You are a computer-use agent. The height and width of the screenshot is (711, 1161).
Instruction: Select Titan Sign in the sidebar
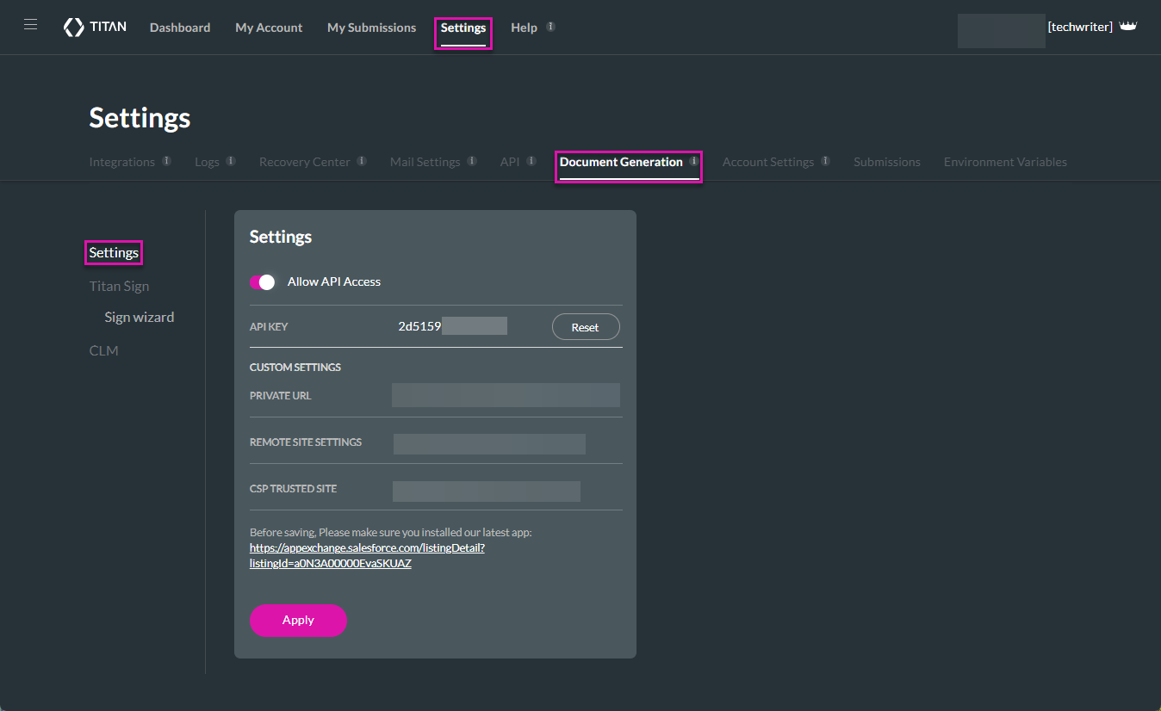pos(119,286)
